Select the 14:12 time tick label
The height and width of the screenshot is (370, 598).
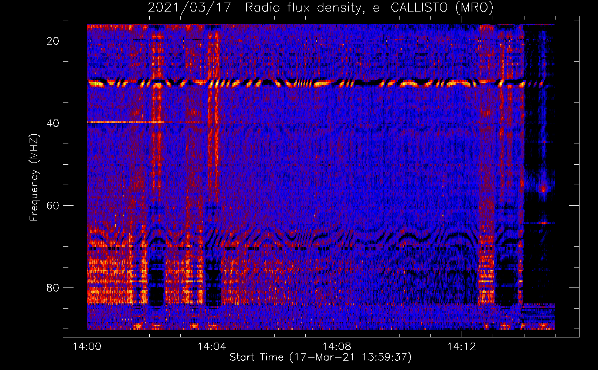click(x=461, y=347)
